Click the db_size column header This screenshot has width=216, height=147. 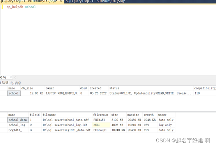tap(33, 88)
